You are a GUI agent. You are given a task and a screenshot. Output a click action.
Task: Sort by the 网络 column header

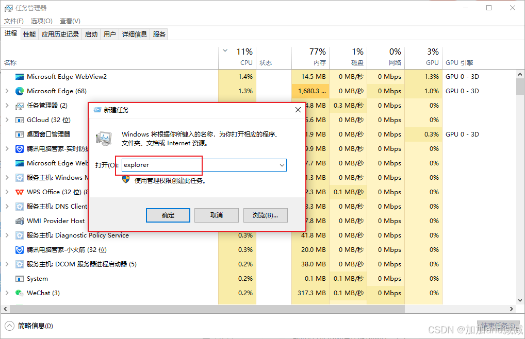386,57
